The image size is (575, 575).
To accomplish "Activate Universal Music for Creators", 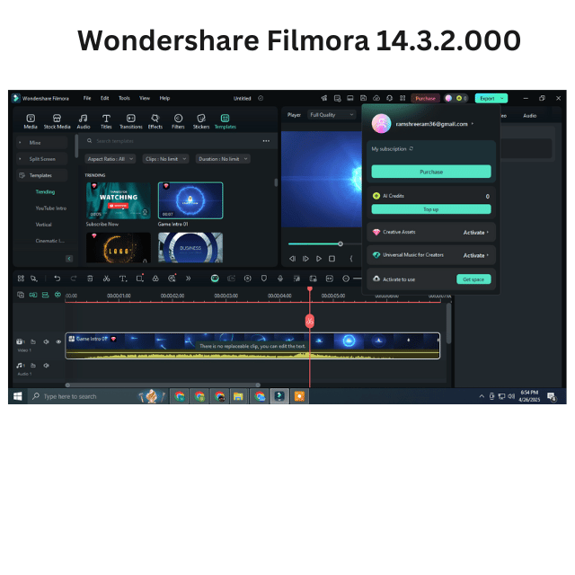I will coord(475,255).
